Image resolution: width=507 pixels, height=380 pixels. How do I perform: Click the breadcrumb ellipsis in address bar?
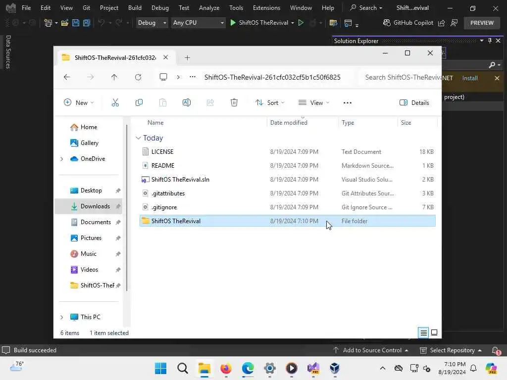193,77
